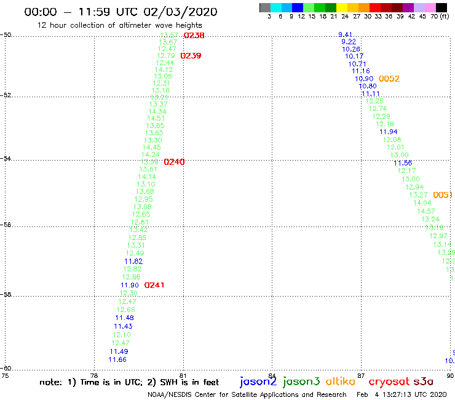This screenshot has height=400, width=455.
Task: Click the NOAA/NESDIS Center credit line
Action: 247,395
